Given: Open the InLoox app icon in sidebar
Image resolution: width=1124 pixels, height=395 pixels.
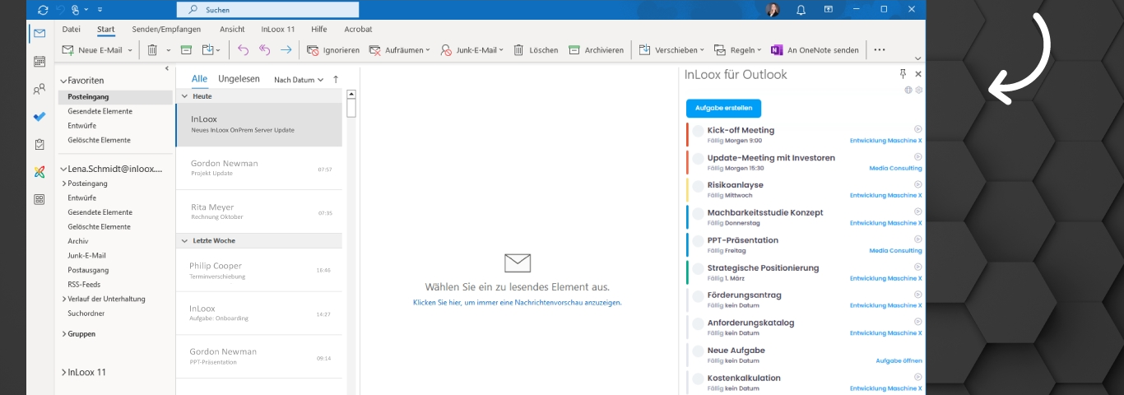Looking at the screenshot, I should pyautogui.click(x=39, y=172).
